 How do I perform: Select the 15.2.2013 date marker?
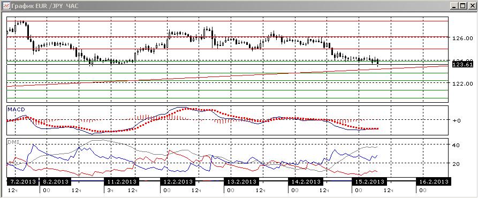[x=369, y=182]
